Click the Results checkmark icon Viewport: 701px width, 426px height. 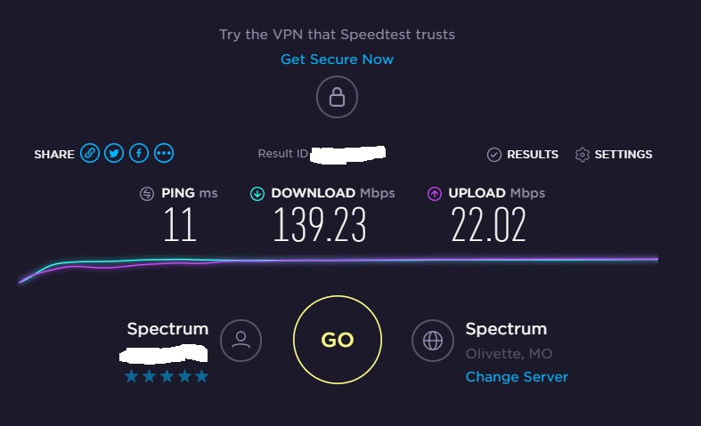pyautogui.click(x=494, y=155)
